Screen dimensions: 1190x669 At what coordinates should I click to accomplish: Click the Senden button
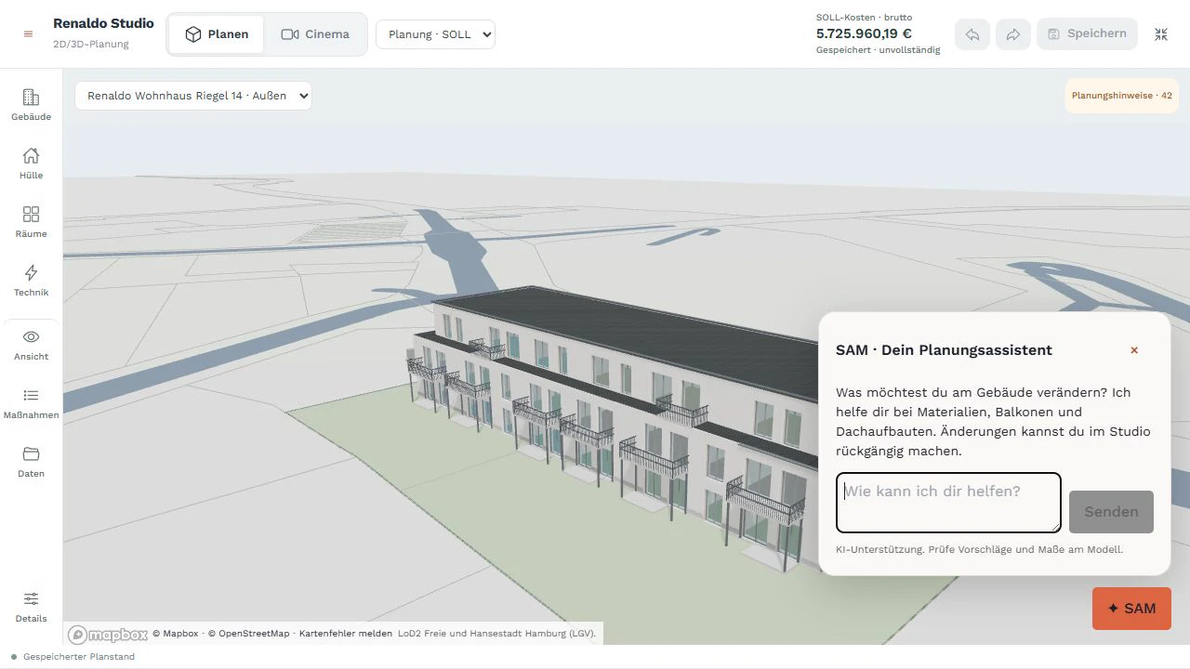[x=1111, y=512]
